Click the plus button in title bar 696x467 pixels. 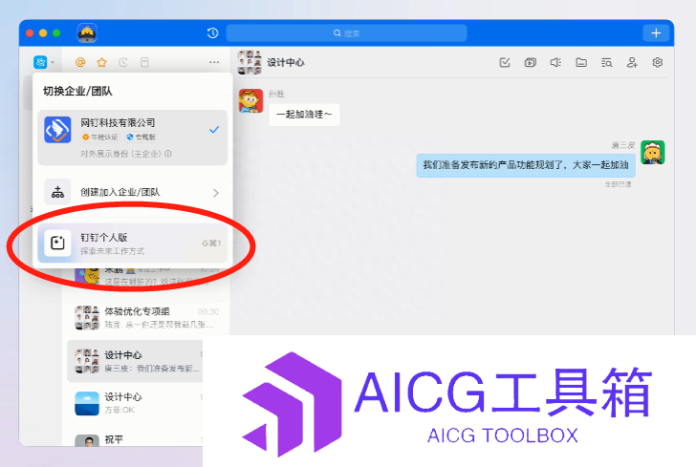point(656,32)
